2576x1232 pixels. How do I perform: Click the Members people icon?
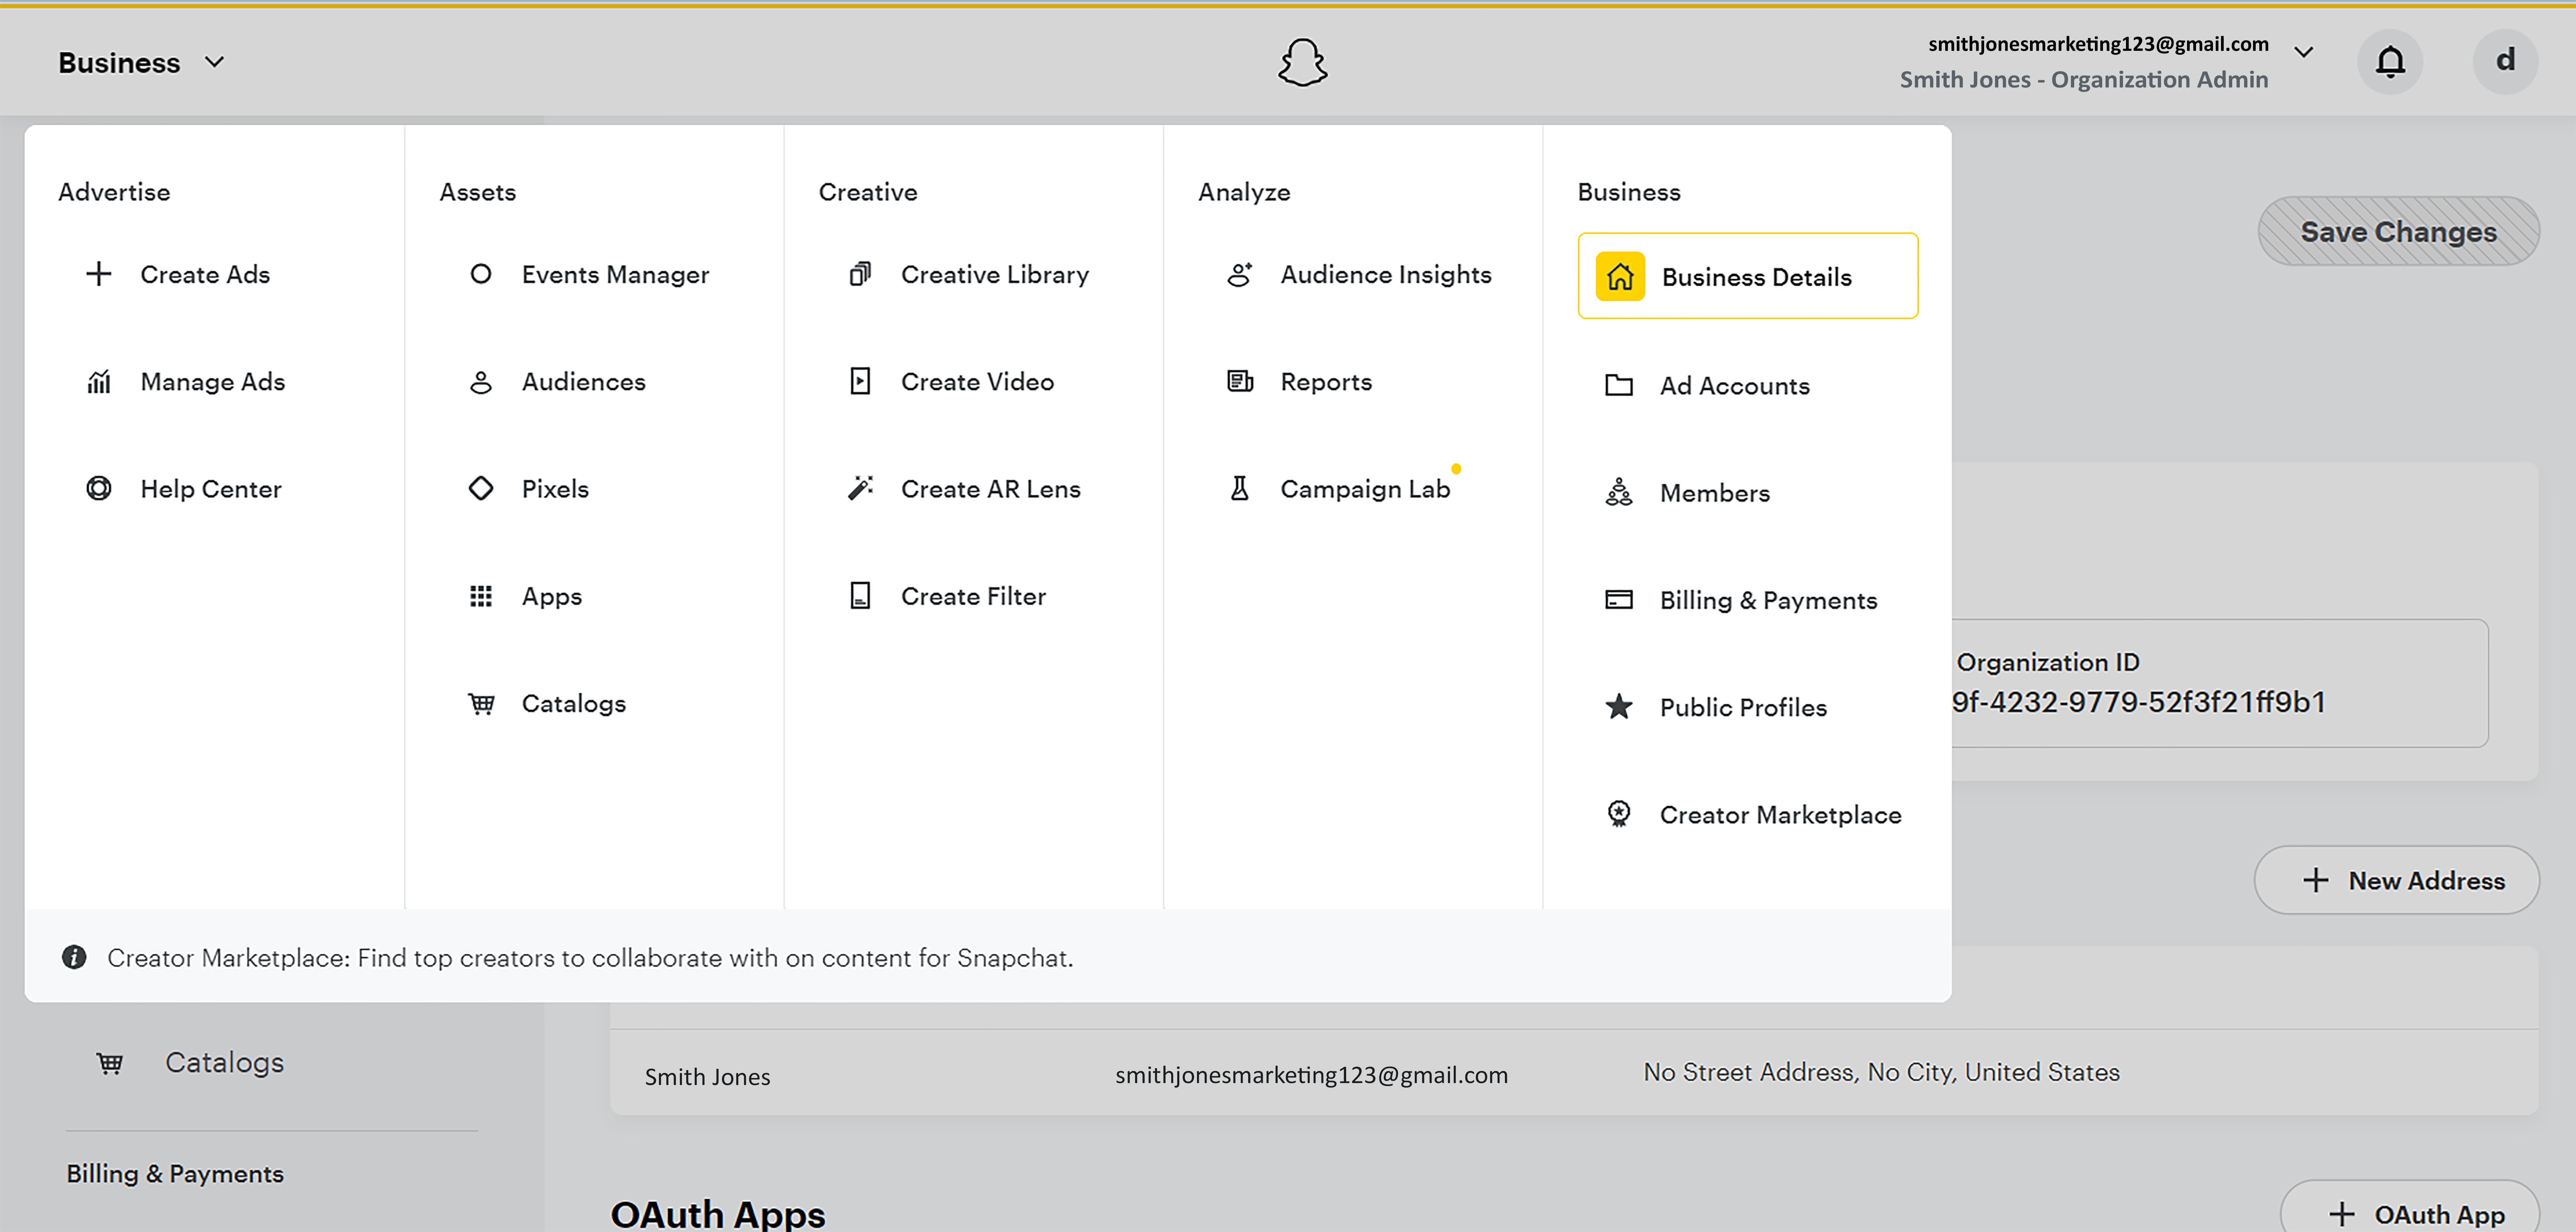click(x=1619, y=492)
